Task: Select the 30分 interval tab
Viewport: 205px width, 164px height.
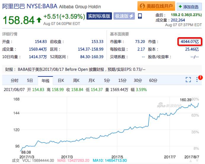Action: (138, 80)
